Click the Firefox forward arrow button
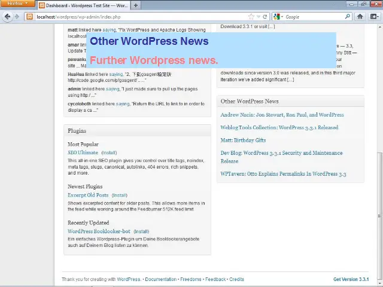 pos(17,17)
